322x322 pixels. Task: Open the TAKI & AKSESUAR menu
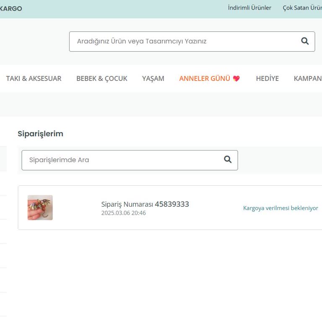[34, 78]
